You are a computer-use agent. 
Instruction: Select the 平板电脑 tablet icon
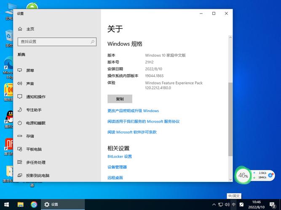[20, 149]
